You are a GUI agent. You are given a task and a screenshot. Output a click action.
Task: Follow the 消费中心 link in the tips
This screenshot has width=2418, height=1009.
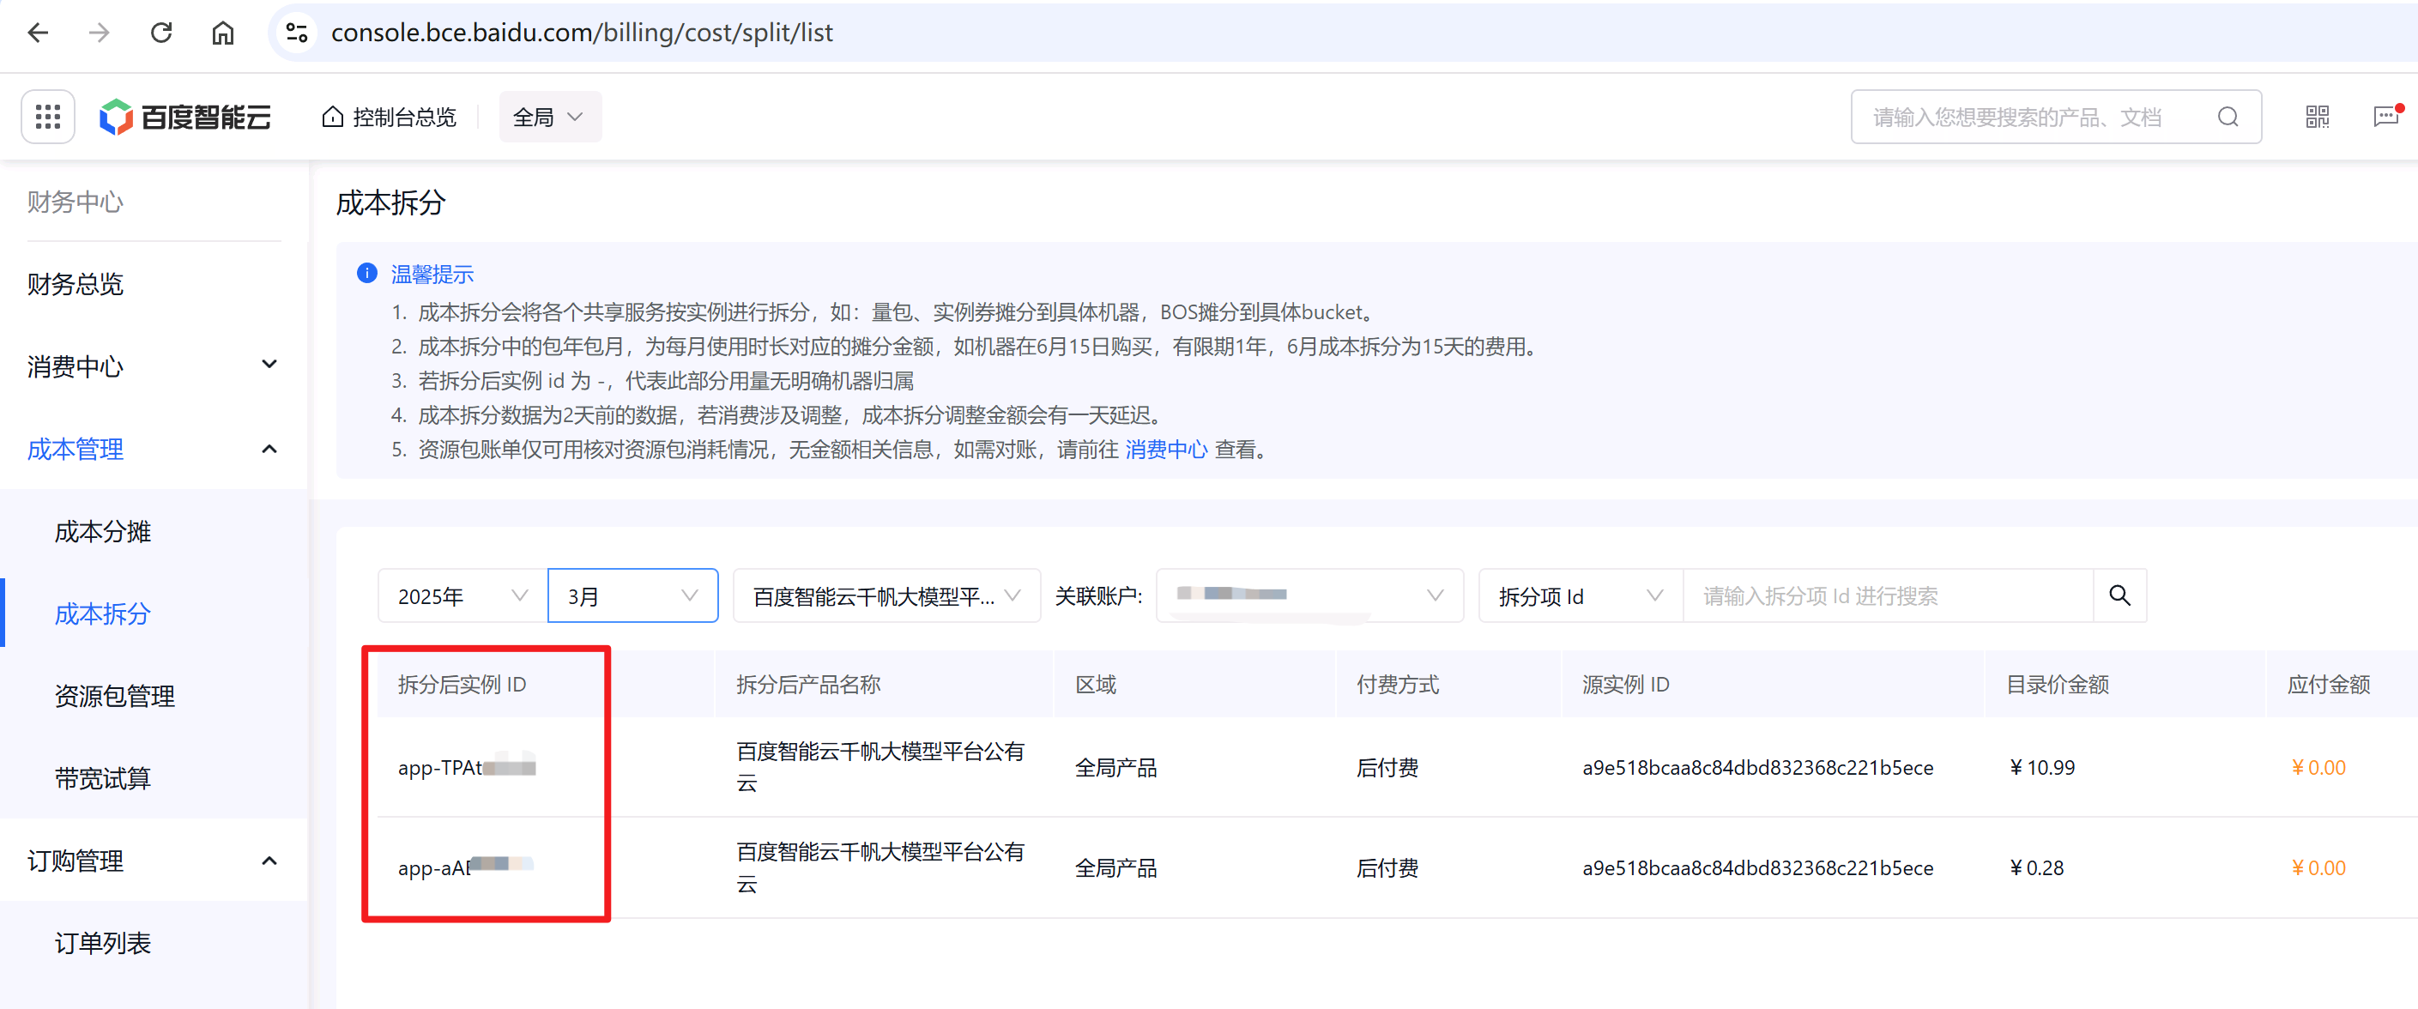1166,450
